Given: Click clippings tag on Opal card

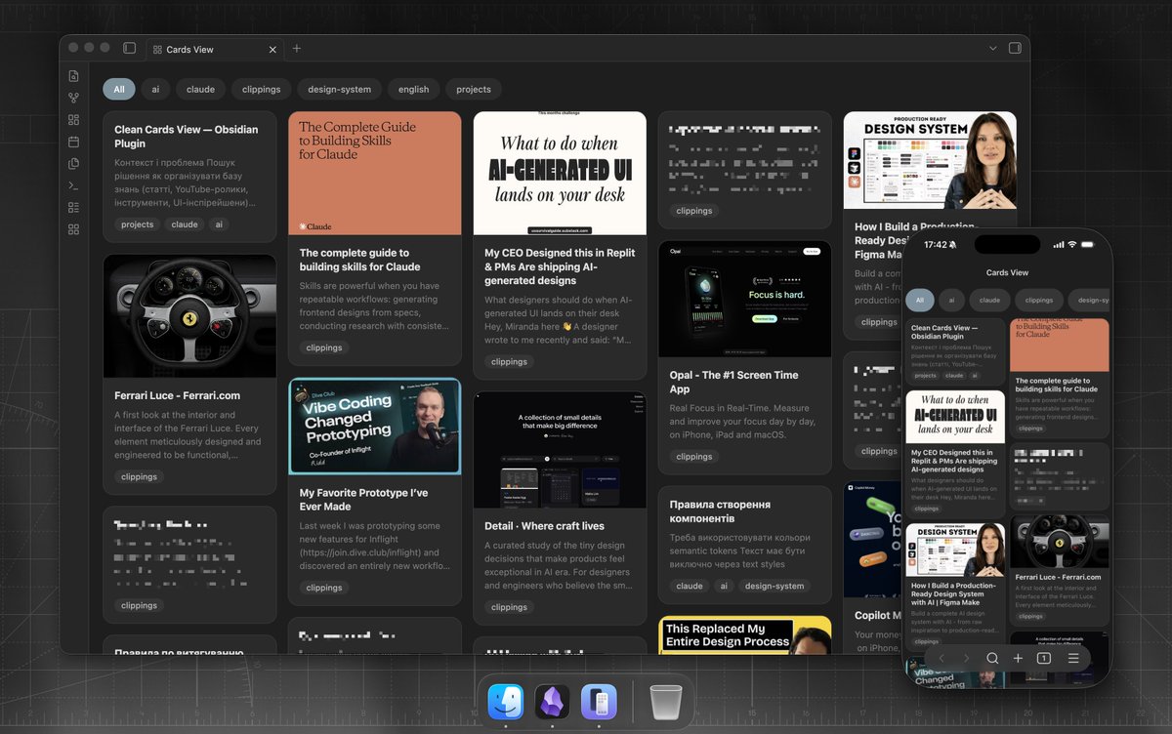Looking at the screenshot, I should [694, 456].
